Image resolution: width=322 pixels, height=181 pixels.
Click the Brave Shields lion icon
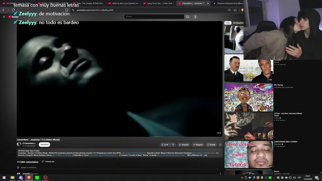coord(242,10)
